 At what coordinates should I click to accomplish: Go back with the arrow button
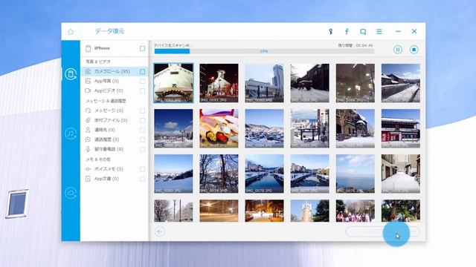pyautogui.click(x=160, y=231)
